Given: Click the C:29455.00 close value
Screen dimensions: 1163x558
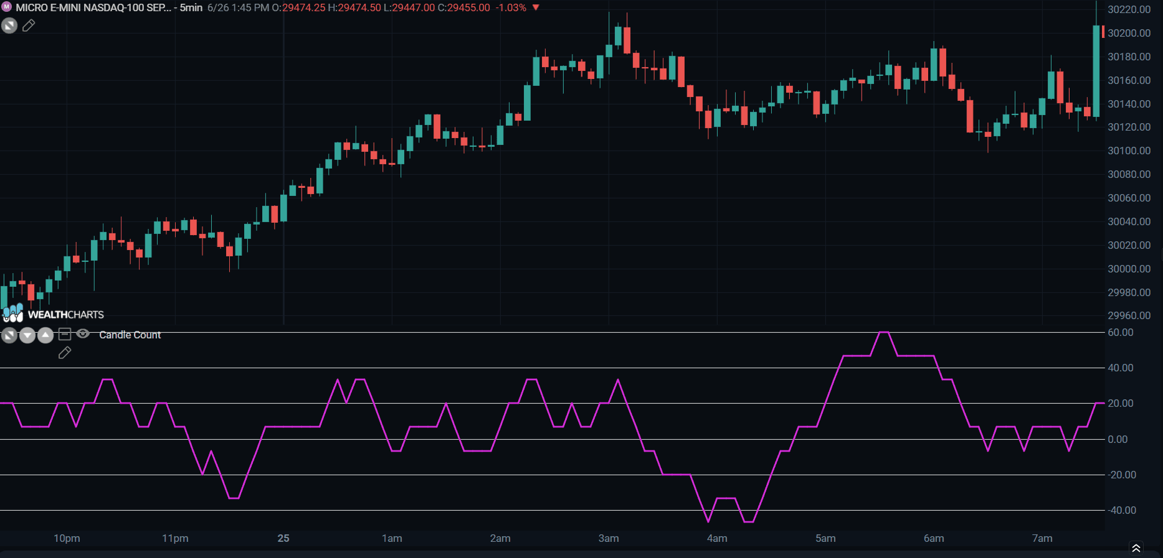Looking at the screenshot, I should point(464,7).
